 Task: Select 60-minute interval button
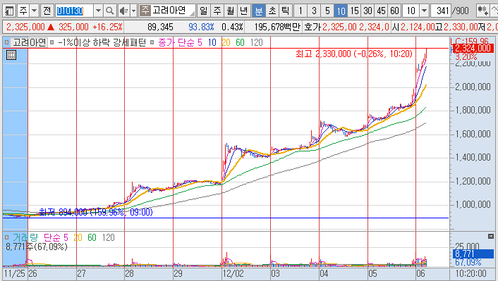click(394, 11)
